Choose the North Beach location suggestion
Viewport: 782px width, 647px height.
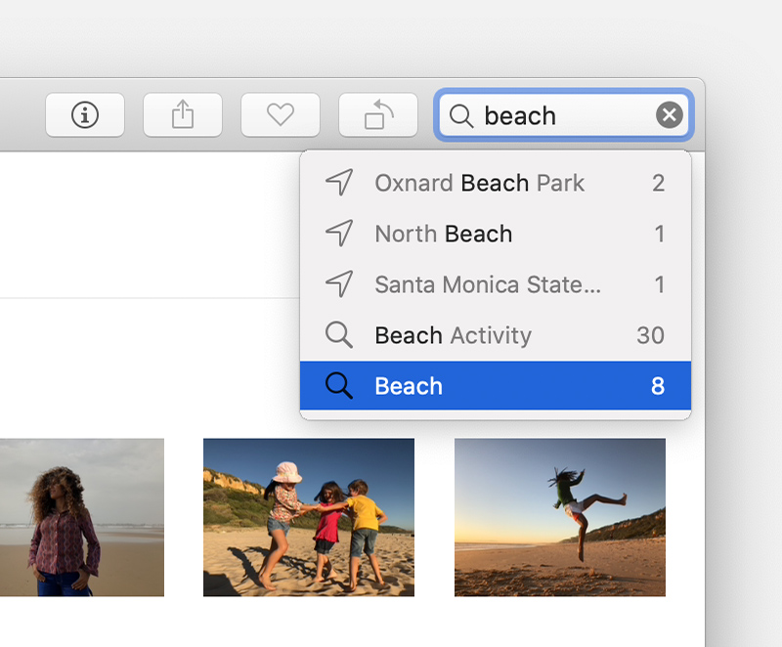coord(496,234)
